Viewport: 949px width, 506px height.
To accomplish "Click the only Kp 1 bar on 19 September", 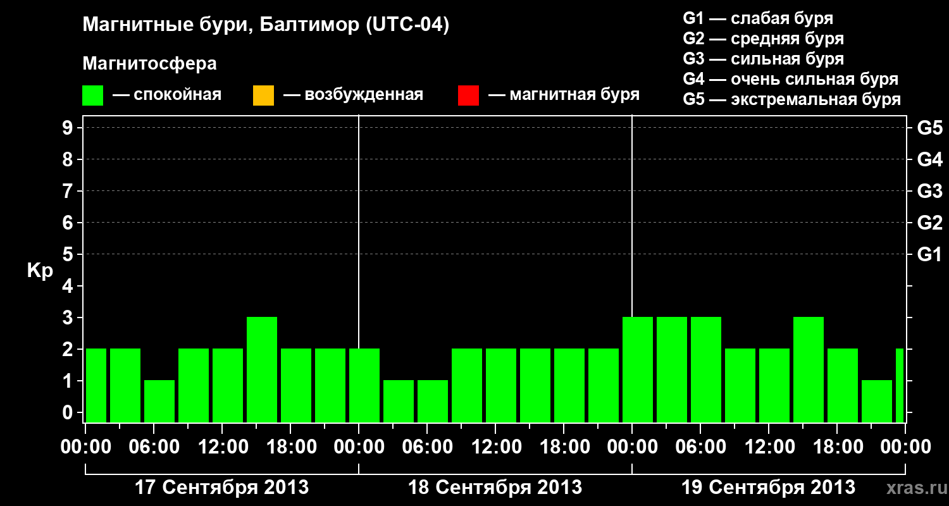I will pyautogui.click(x=877, y=401).
